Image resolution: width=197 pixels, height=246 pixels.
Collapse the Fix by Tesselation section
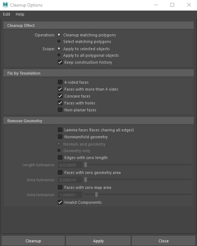[x=98, y=73]
